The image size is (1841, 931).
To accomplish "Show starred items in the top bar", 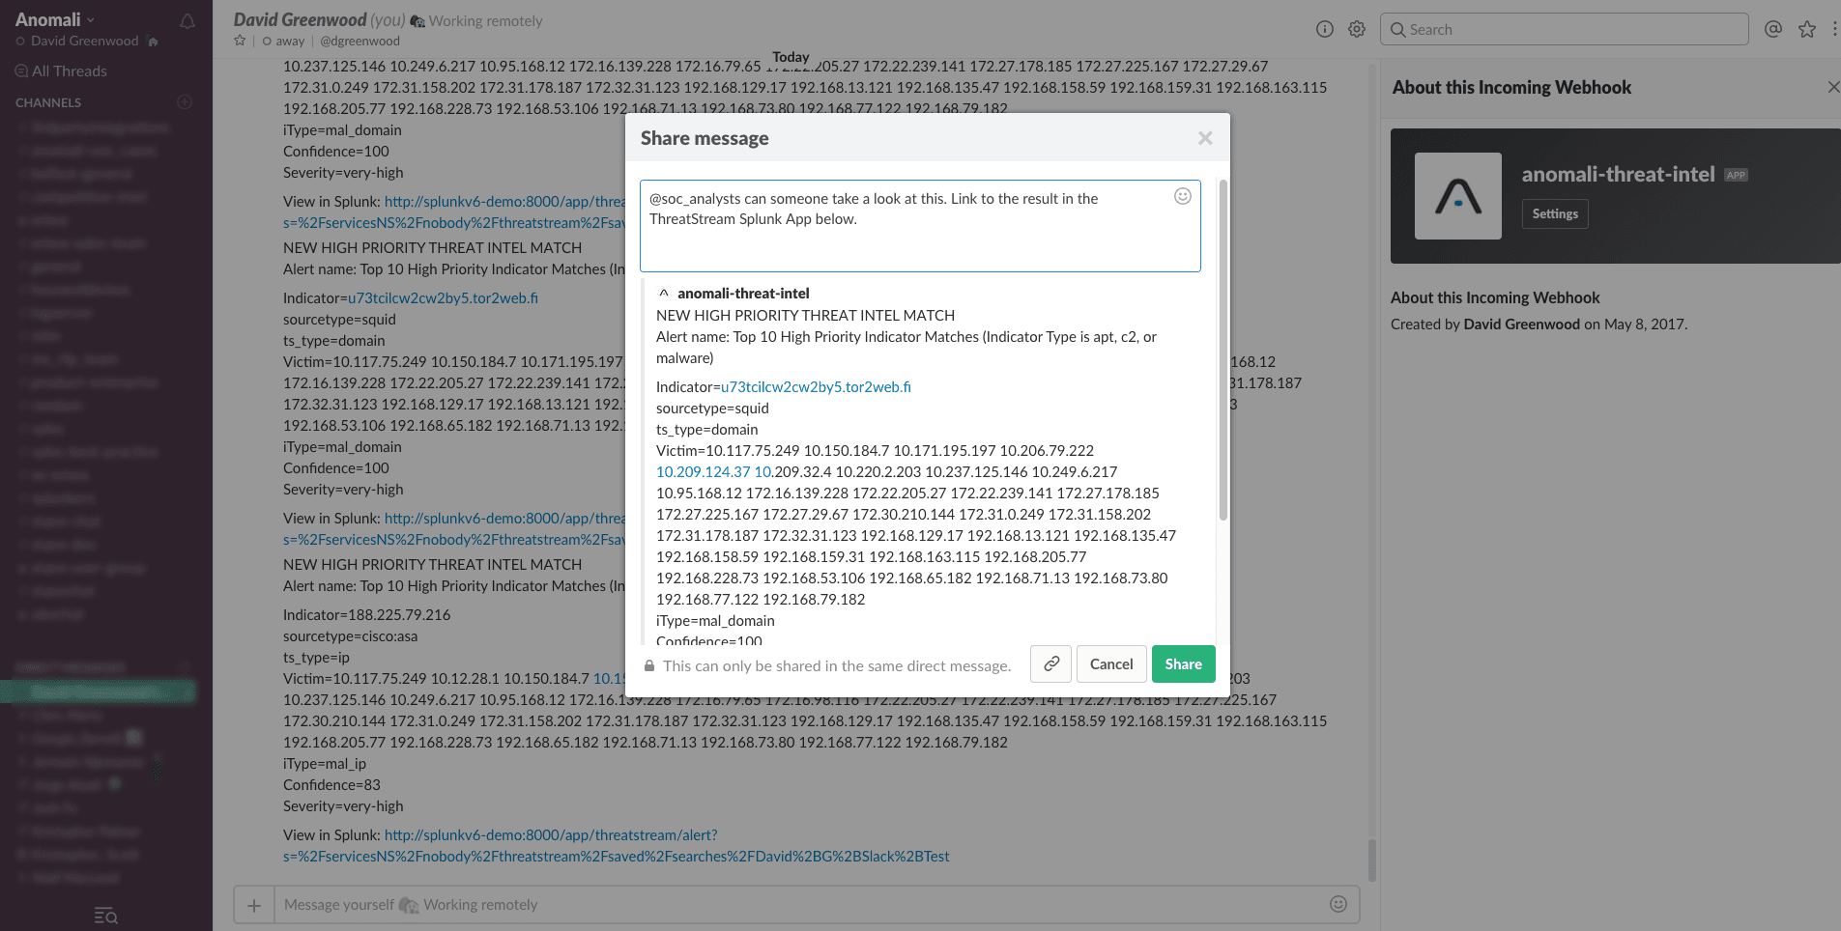I will 1805,29.
